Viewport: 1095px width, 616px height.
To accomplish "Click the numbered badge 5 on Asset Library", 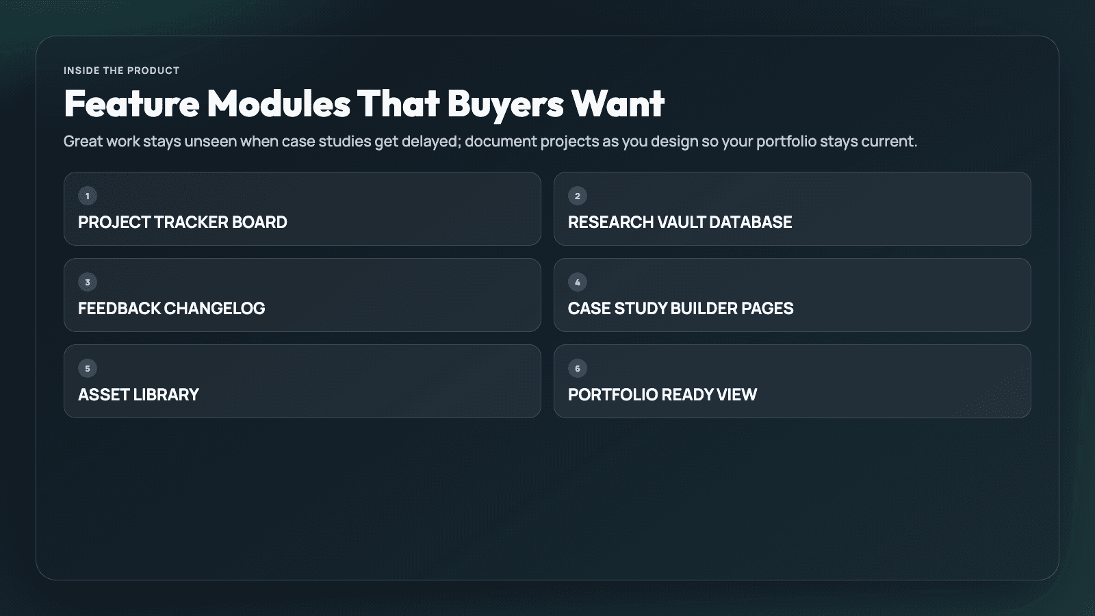I will 87,368.
